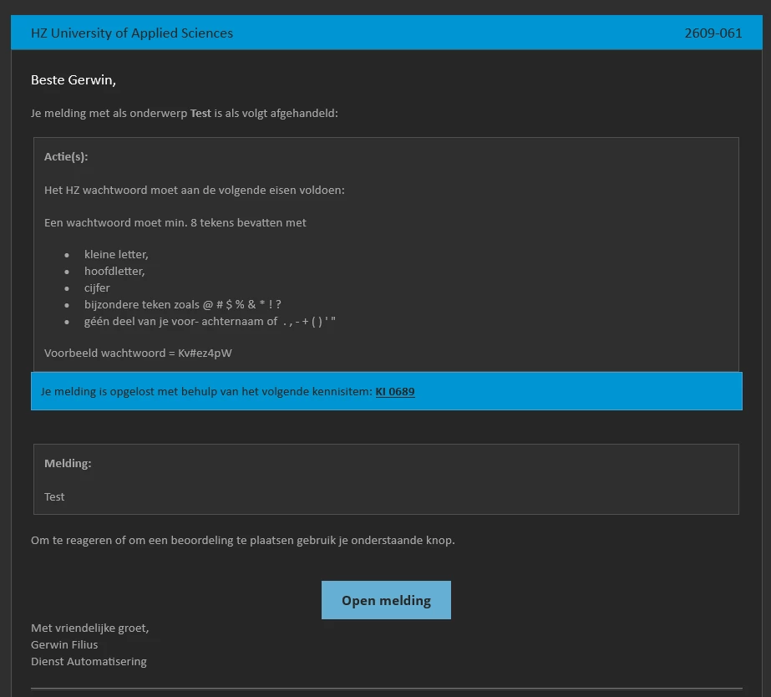Click the HZ University of Applied Sciences header
Image resolution: width=771 pixels, height=697 pixels.
(132, 33)
